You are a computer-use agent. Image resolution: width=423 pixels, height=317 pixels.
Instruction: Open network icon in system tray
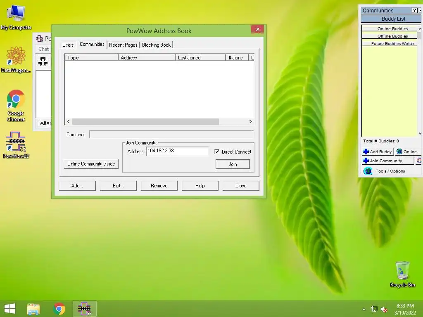[374, 309]
